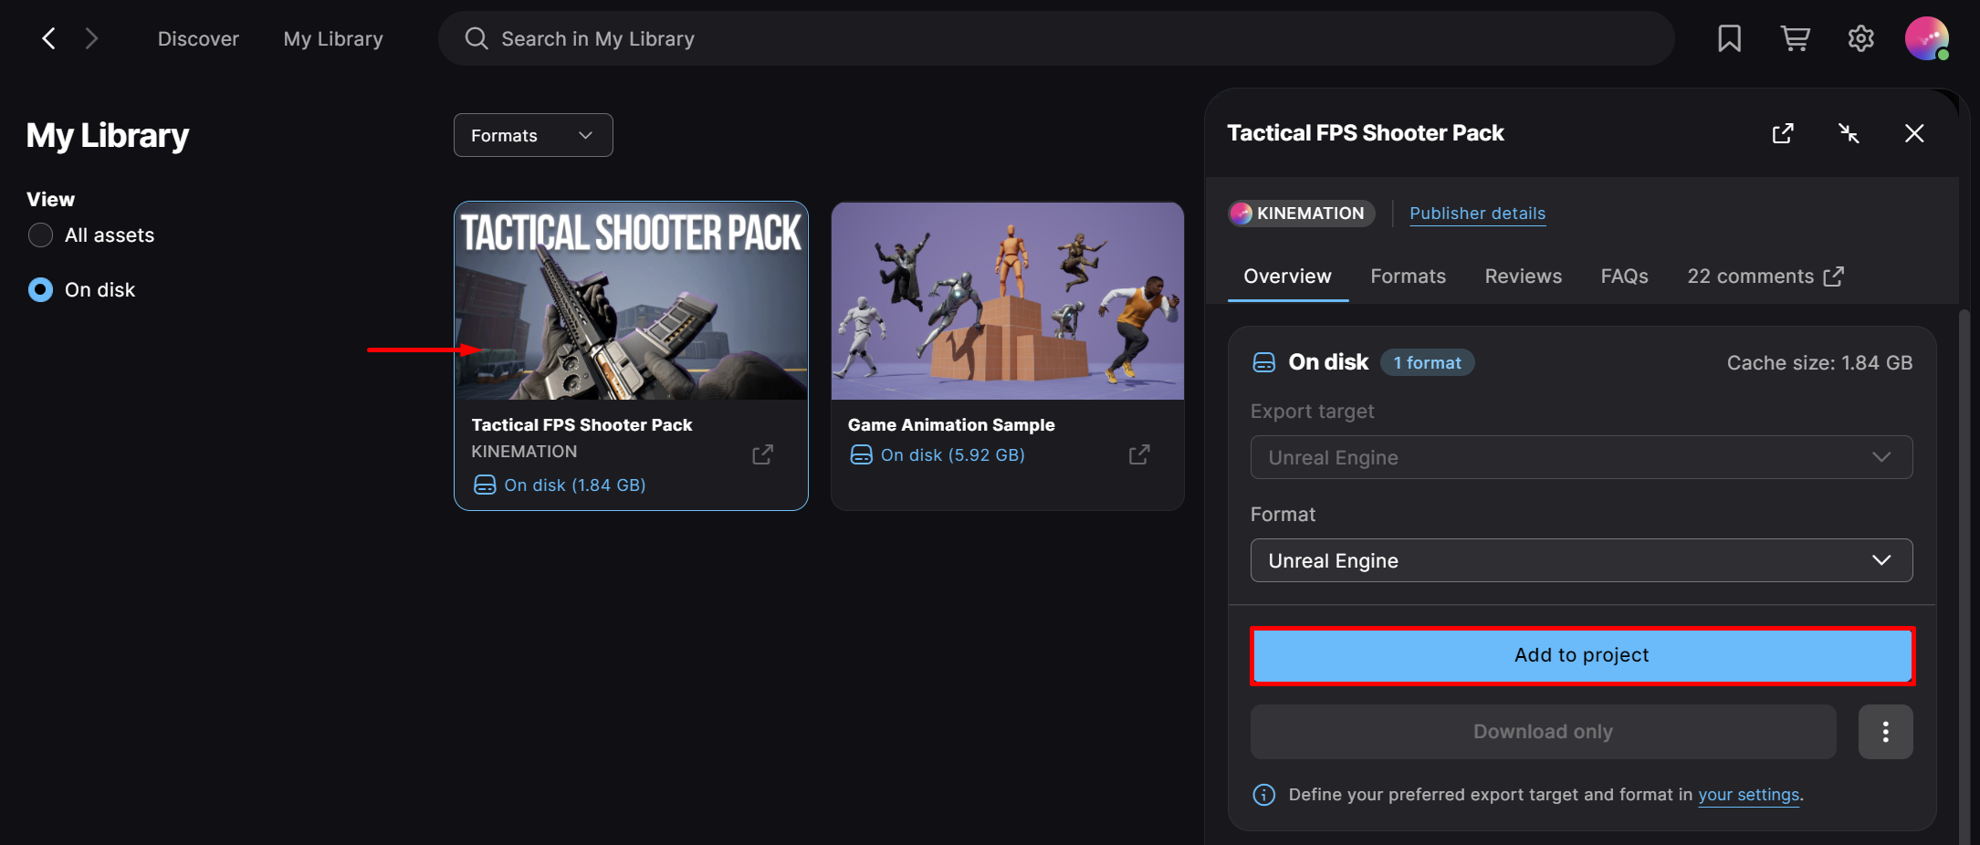Click On disk (5.92 GB) status text
Screen dimensions: 1980x845
point(952,455)
